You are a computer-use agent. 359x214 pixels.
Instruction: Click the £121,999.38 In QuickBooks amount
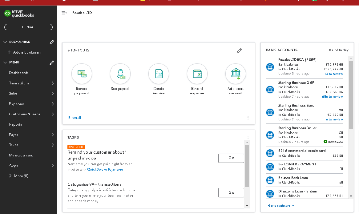point(333,69)
